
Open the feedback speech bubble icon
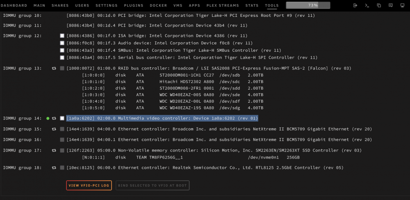pos(390,5)
